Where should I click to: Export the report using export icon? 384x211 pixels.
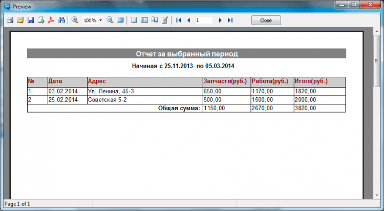(x=41, y=20)
